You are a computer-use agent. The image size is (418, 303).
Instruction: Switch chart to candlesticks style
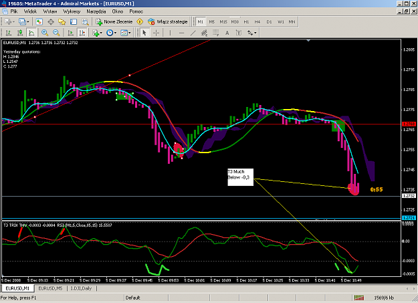coord(20,33)
